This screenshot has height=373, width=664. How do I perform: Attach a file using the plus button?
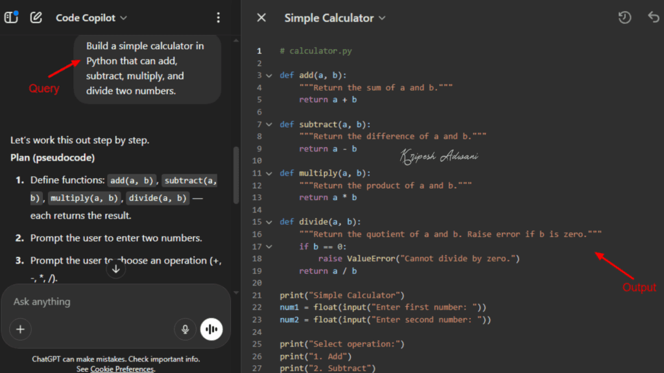(20, 329)
